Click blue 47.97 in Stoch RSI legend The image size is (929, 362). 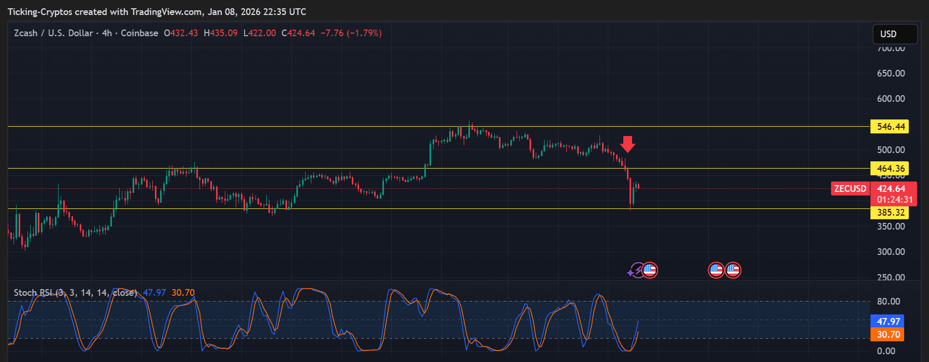154,293
